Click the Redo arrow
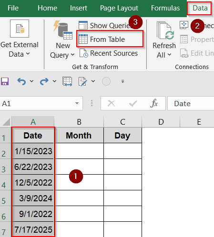This screenshot has width=214, height=237. (x=44, y=81)
